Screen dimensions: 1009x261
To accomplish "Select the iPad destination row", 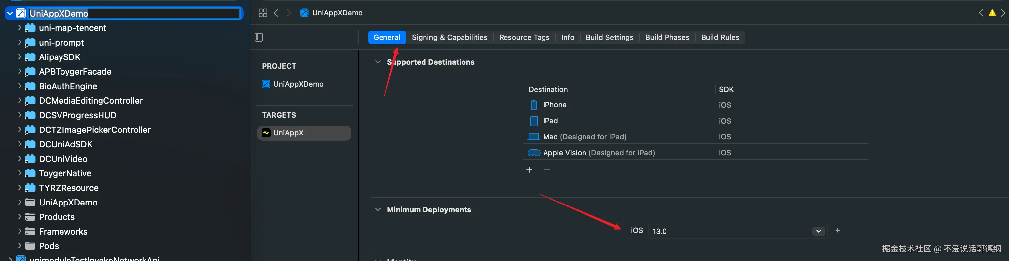I will pyautogui.click(x=550, y=121).
